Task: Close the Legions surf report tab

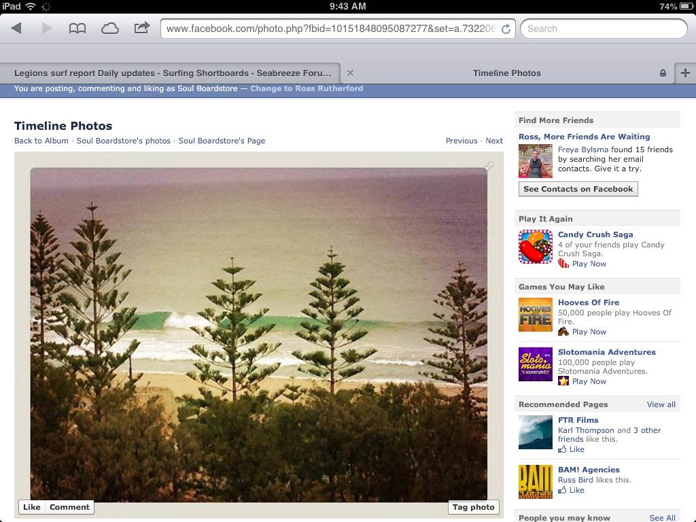Action: click(350, 73)
